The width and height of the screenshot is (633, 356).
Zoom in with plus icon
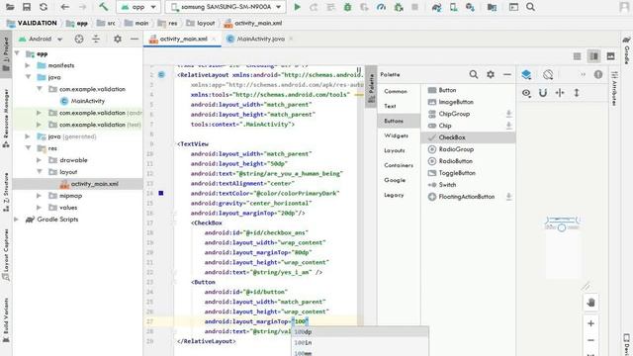pyautogui.click(x=591, y=323)
